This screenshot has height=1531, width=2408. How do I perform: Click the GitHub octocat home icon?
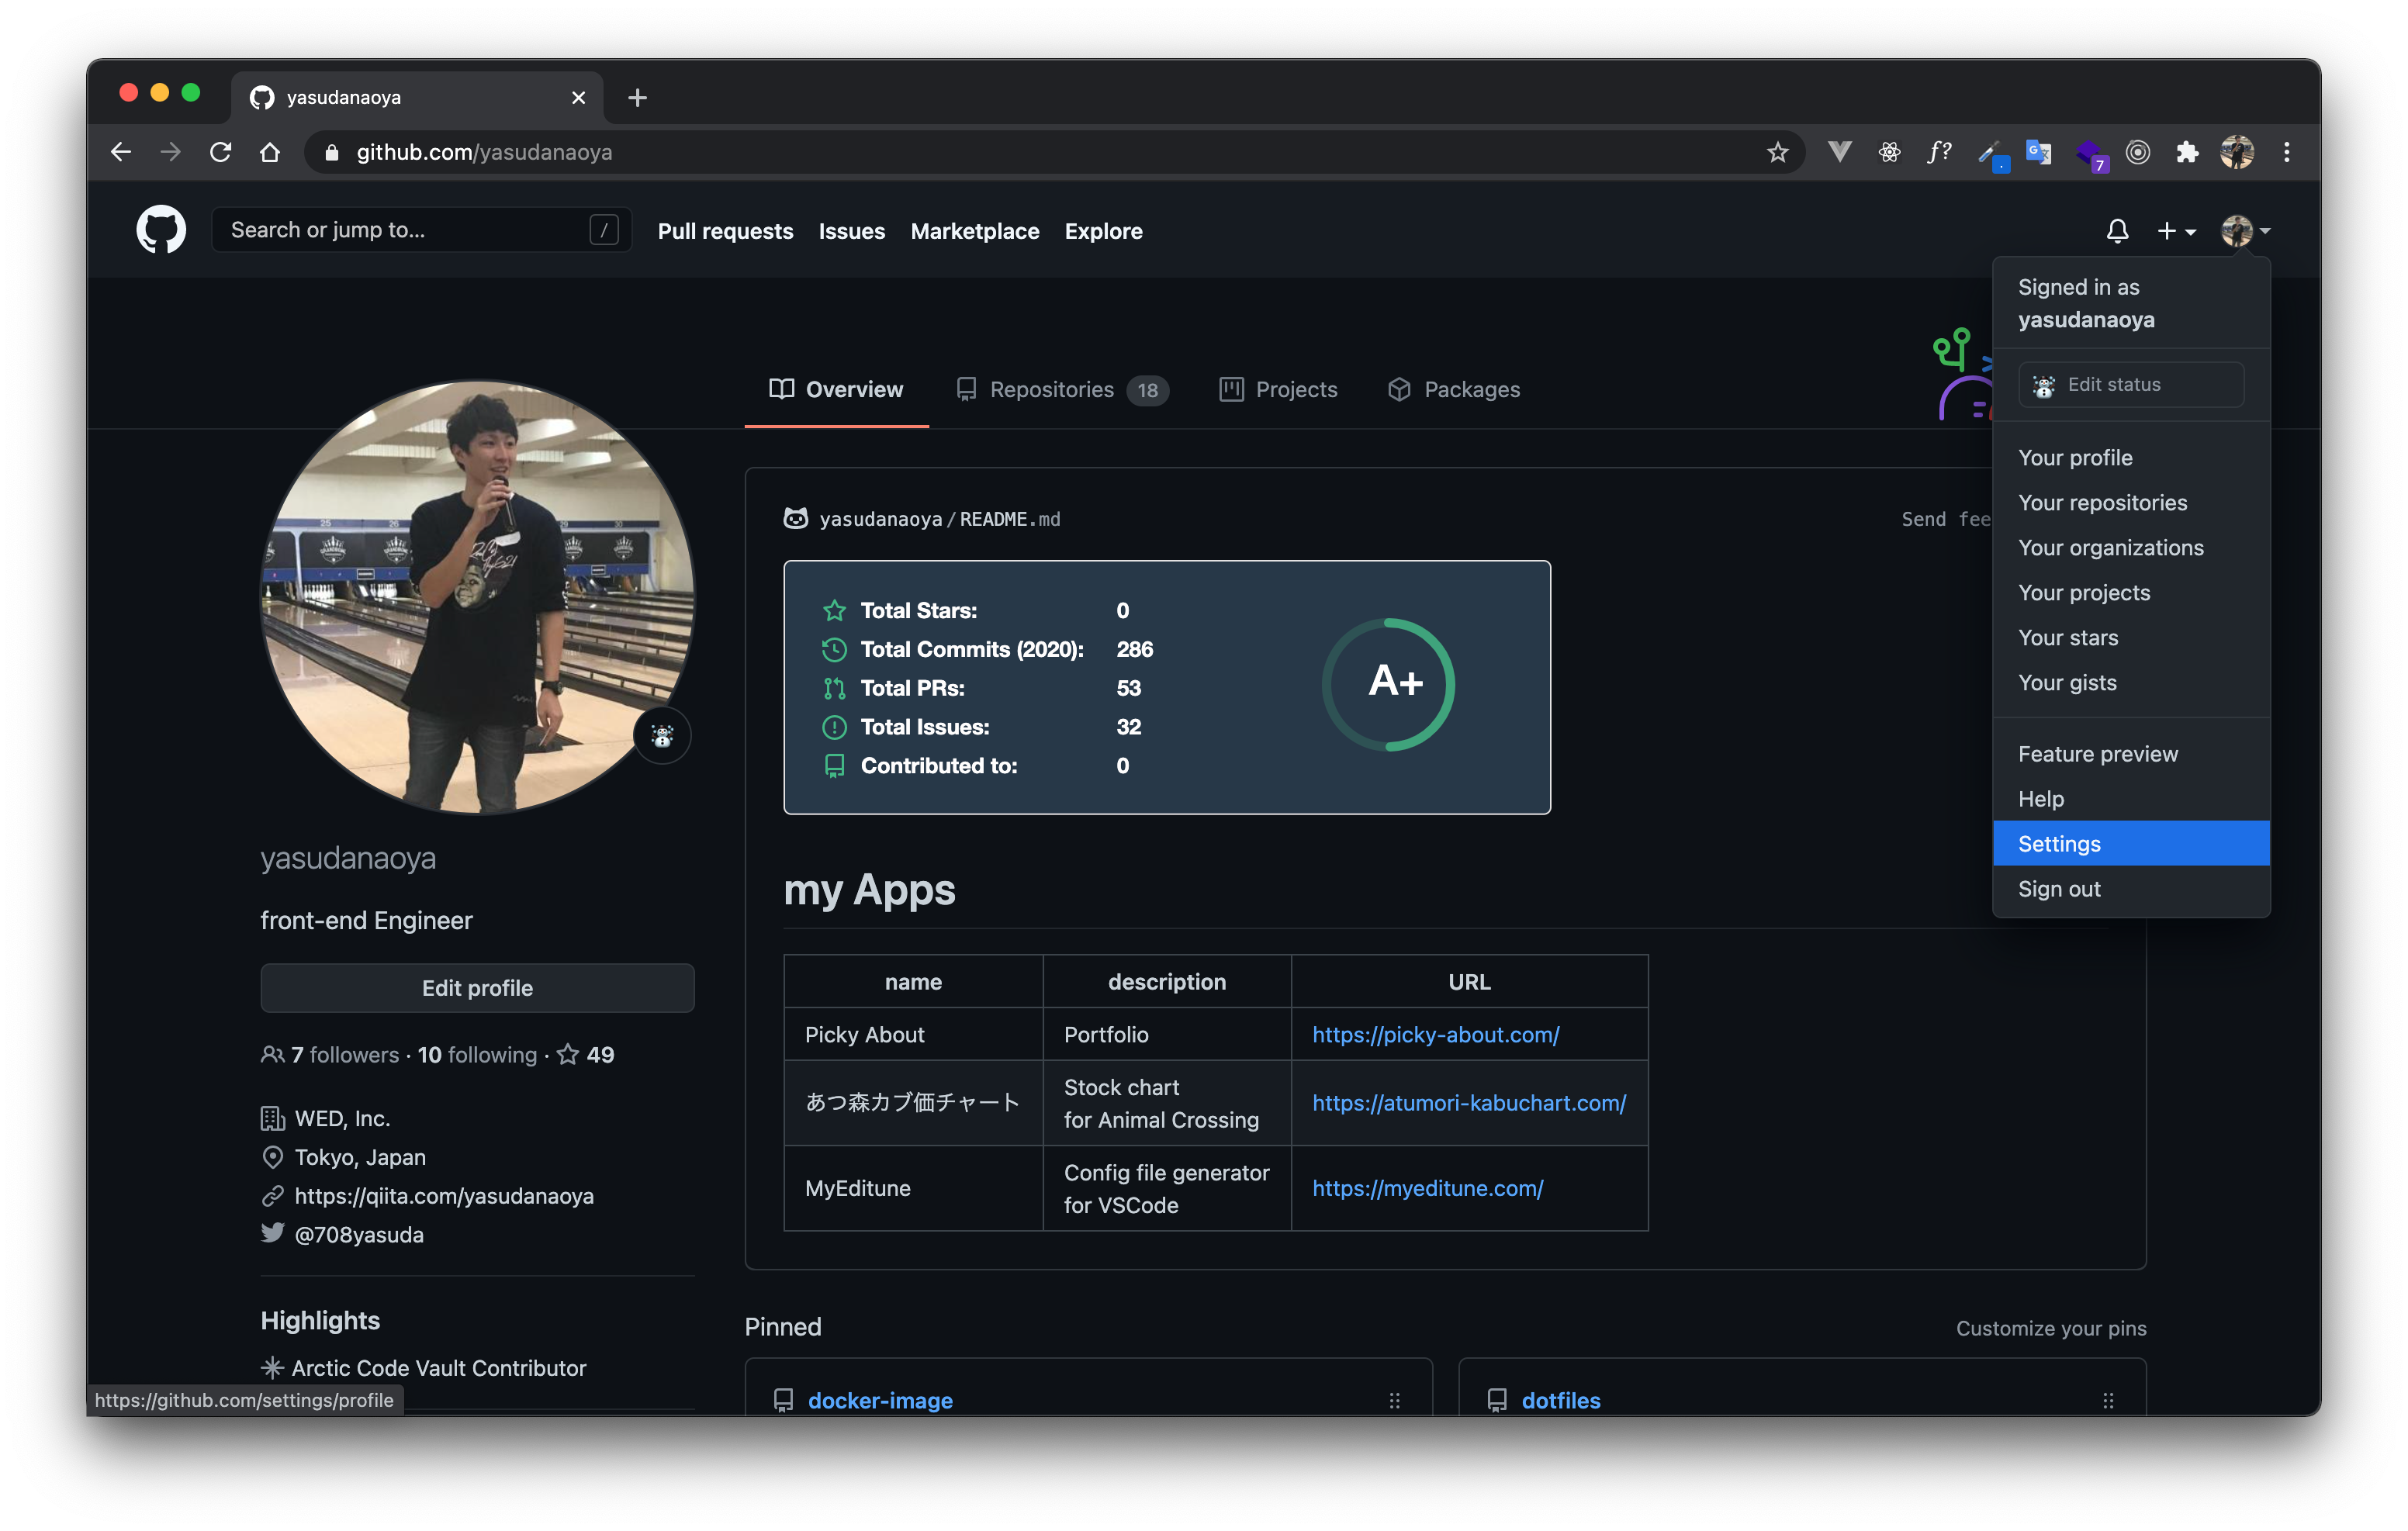pyautogui.click(x=161, y=228)
